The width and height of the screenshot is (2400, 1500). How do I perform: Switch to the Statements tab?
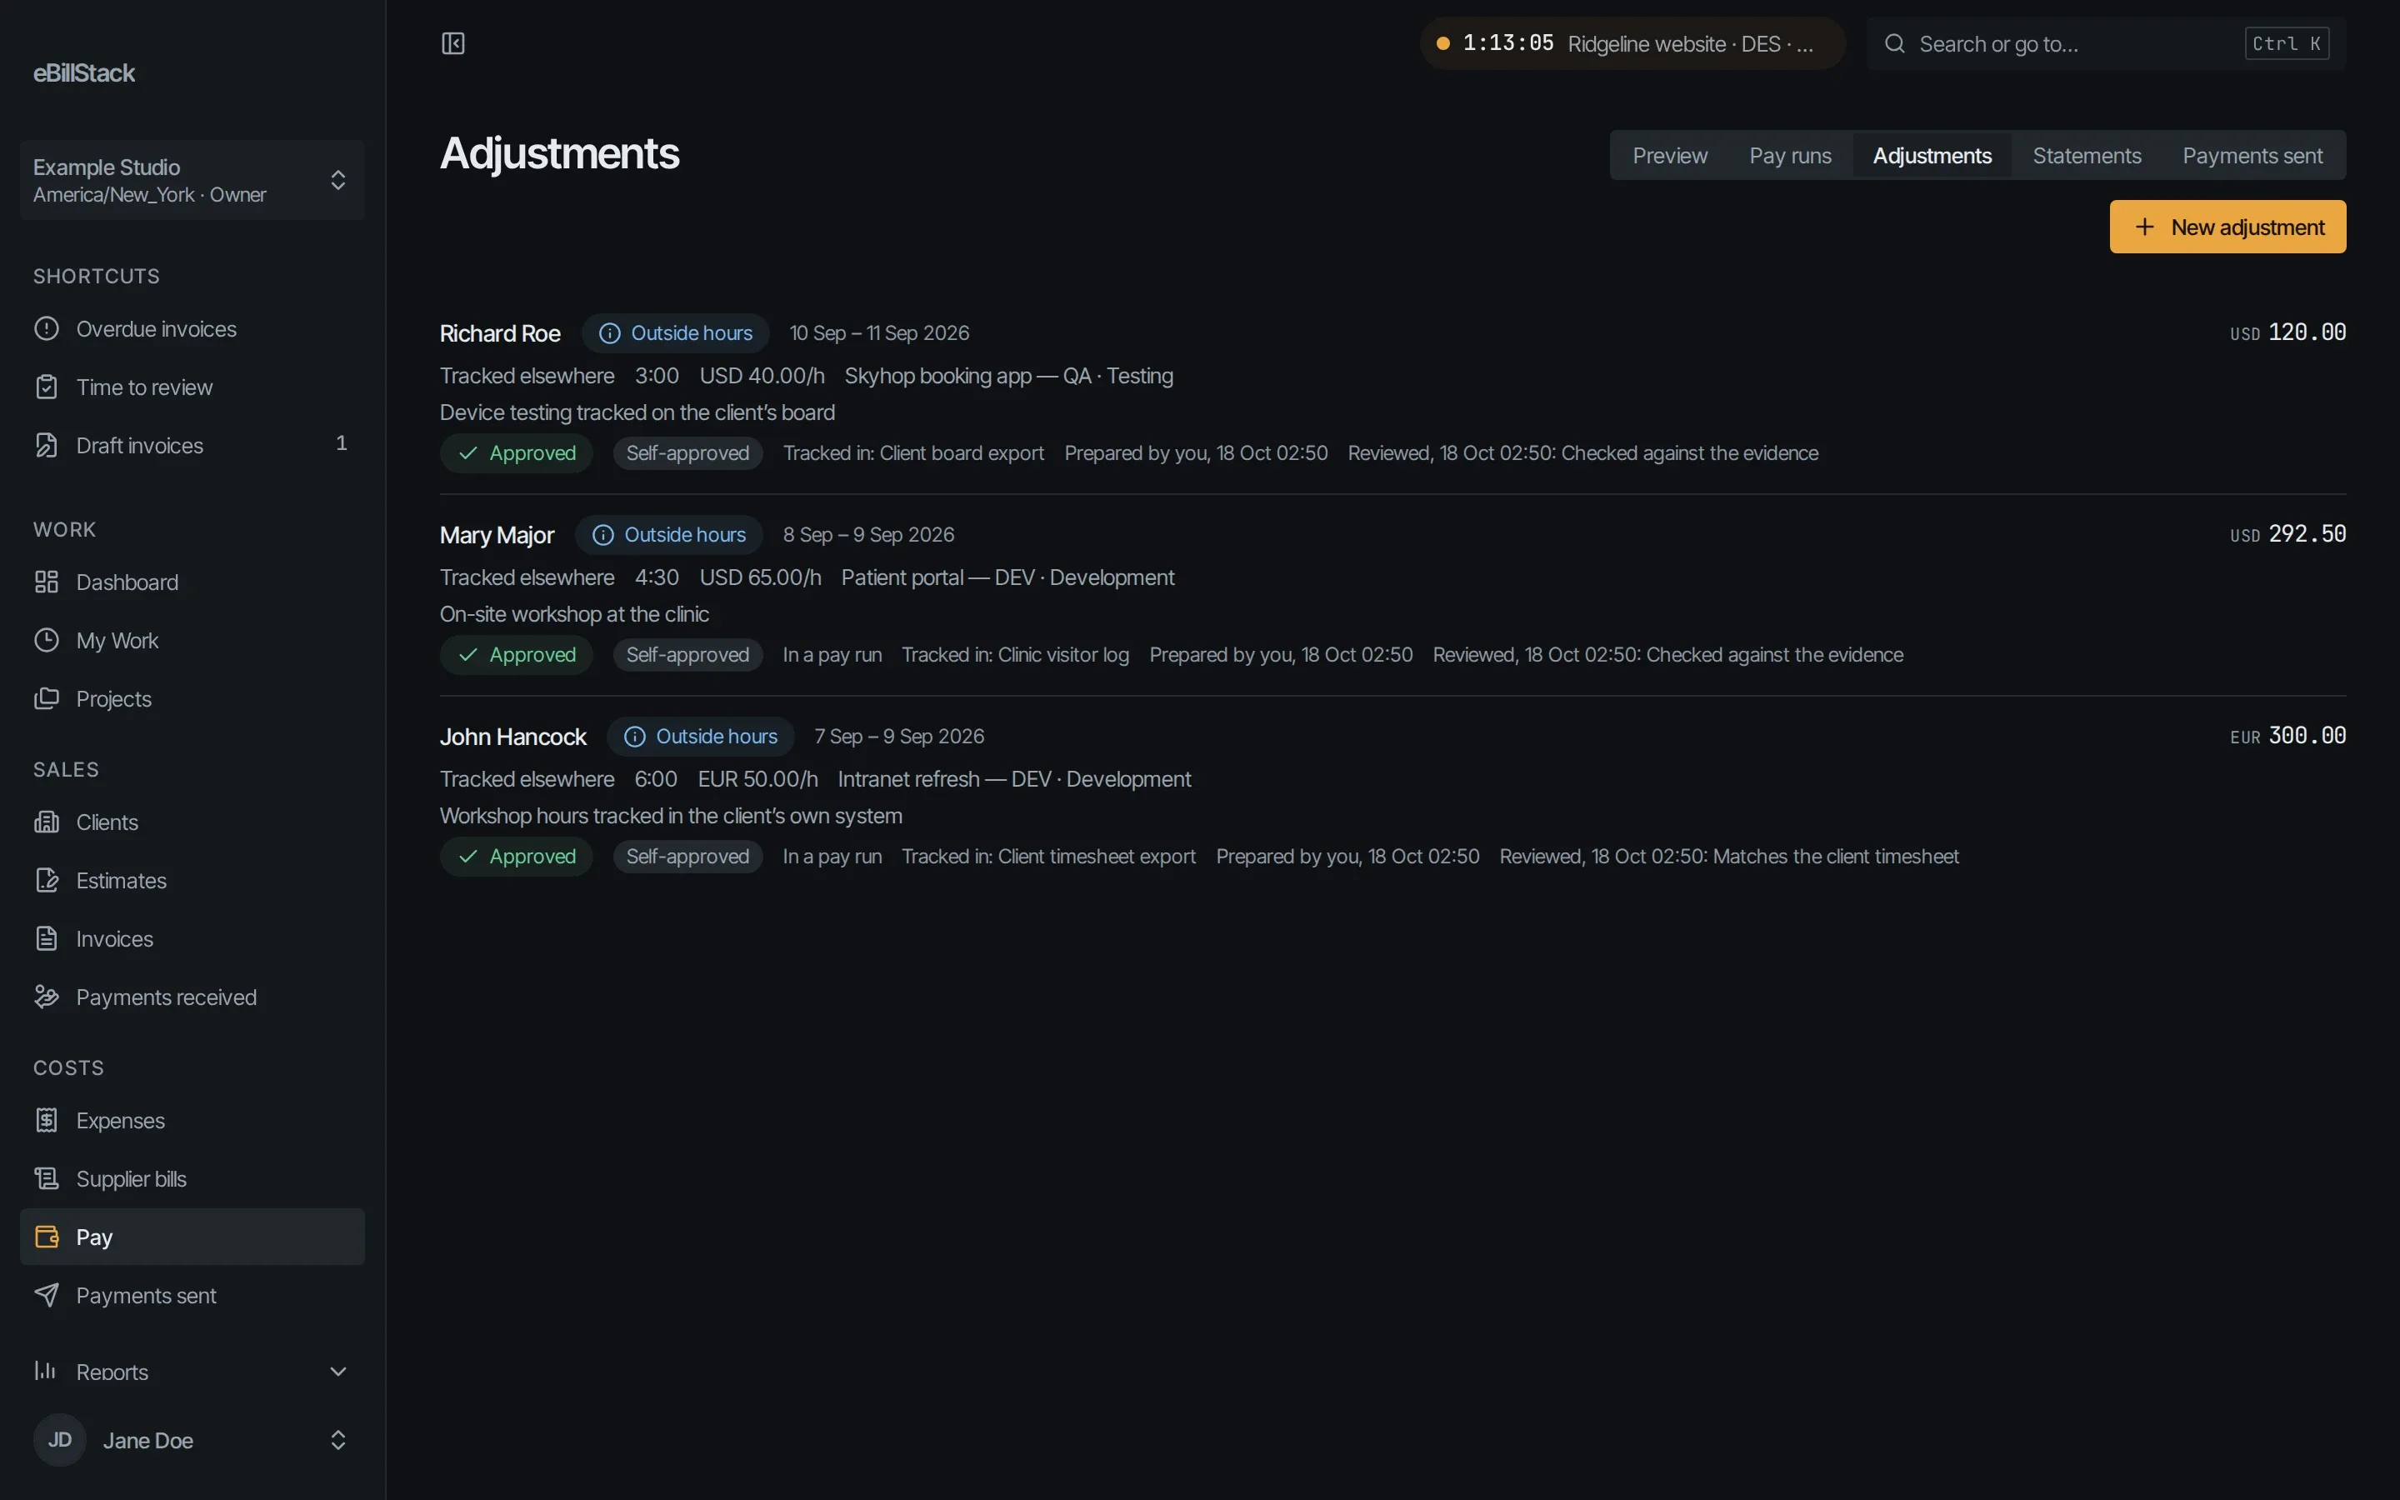2087,156
